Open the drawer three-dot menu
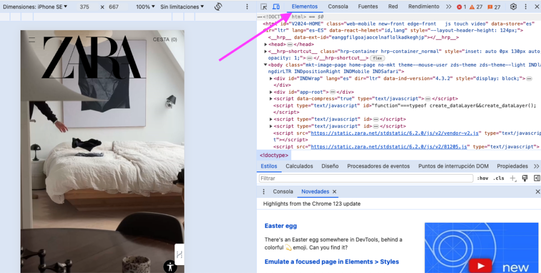Viewport: 541px width, 273px height. click(264, 192)
